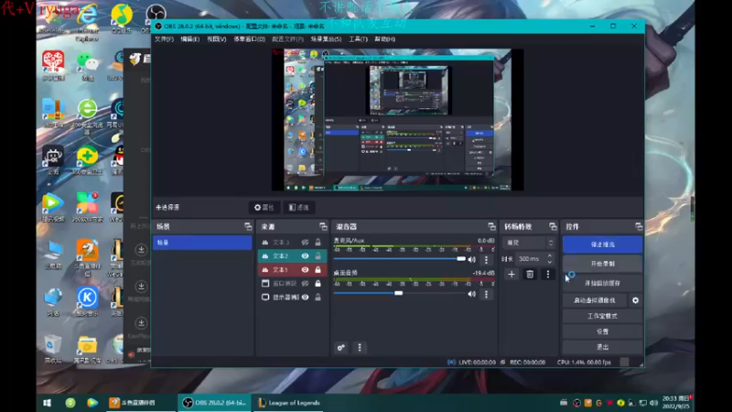Select the 文本2 source row
Image resolution: width=732 pixels, height=412 pixels.
tap(292, 256)
